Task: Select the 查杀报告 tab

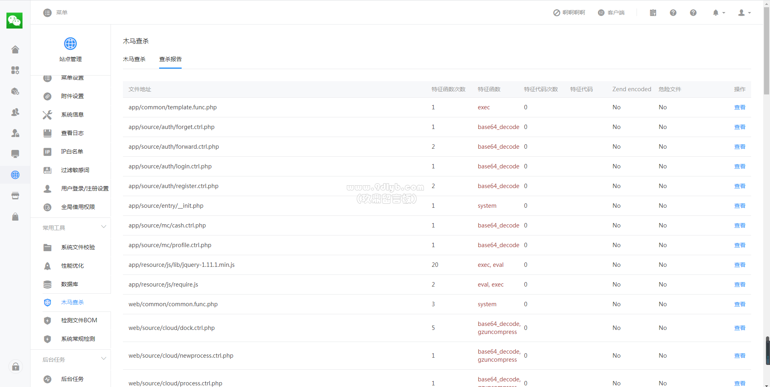Action: [x=170, y=59]
